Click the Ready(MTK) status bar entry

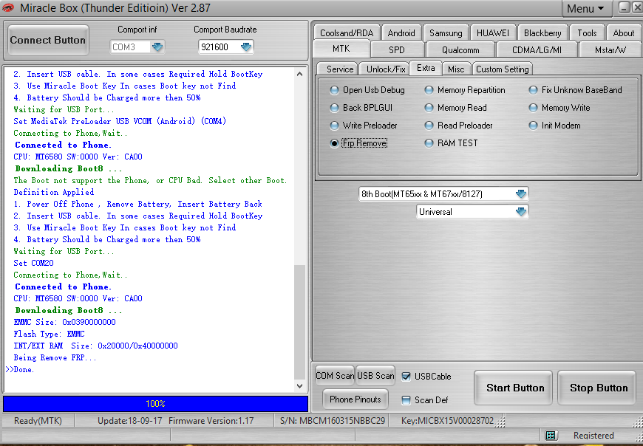coord(38,421)
